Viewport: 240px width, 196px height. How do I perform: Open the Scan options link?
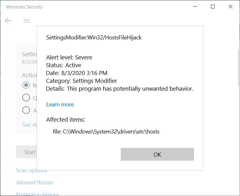[x=31, y=170]
